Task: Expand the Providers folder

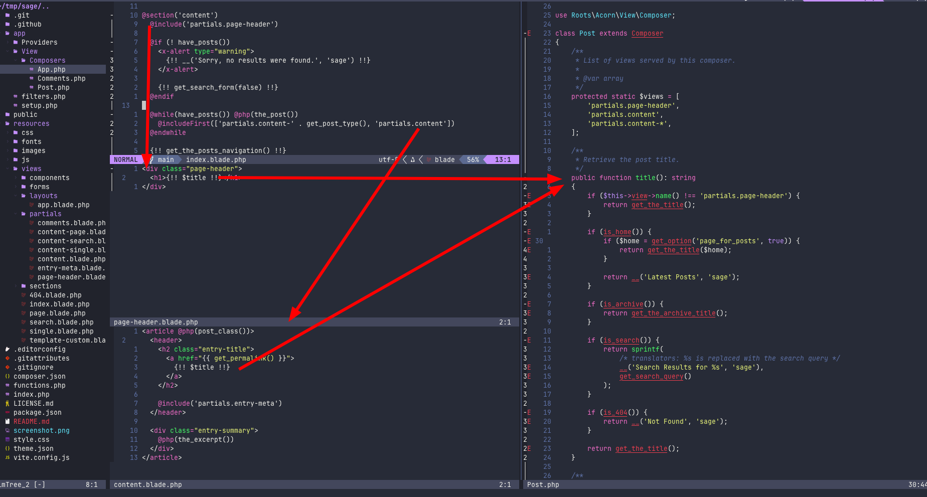Action: click(16, 43)
